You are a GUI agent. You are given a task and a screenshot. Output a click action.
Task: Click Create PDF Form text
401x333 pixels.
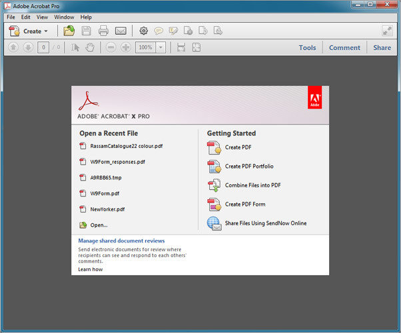tap(245, 204)
